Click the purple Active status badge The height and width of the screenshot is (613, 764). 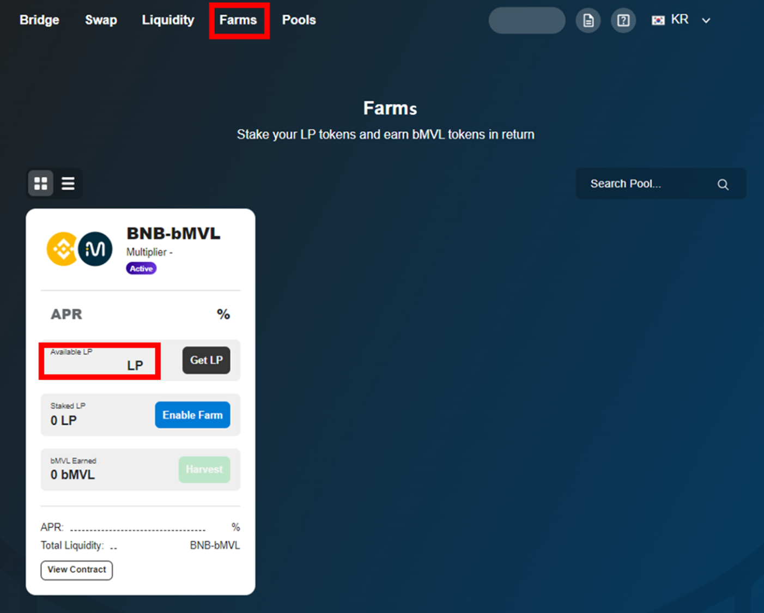(141, 269)
